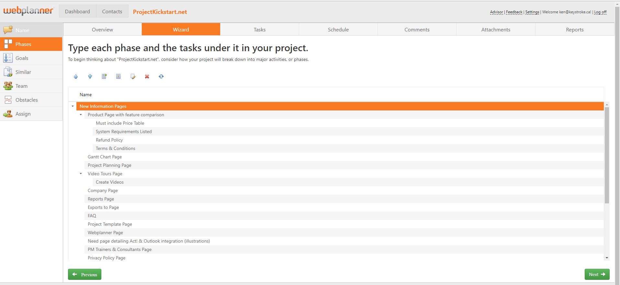Click the document detail icon beside add item

pyautogui.click(x=118, y=76)
